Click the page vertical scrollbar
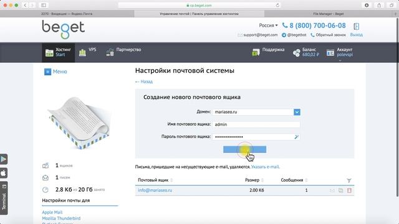This screenshot has width=399, height=224. click(x=397, y=106)
